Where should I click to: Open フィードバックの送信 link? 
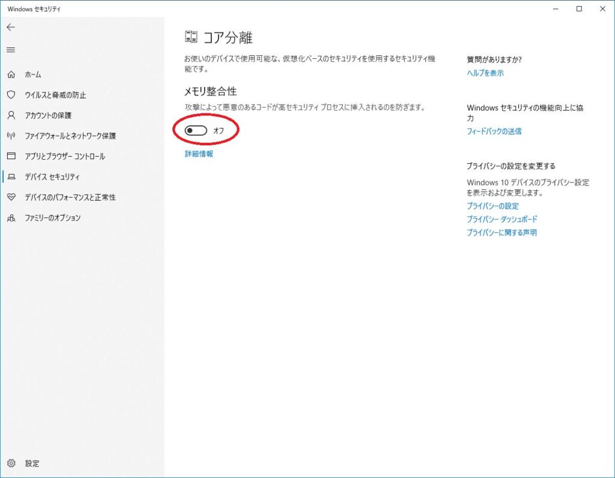[494, 132]
